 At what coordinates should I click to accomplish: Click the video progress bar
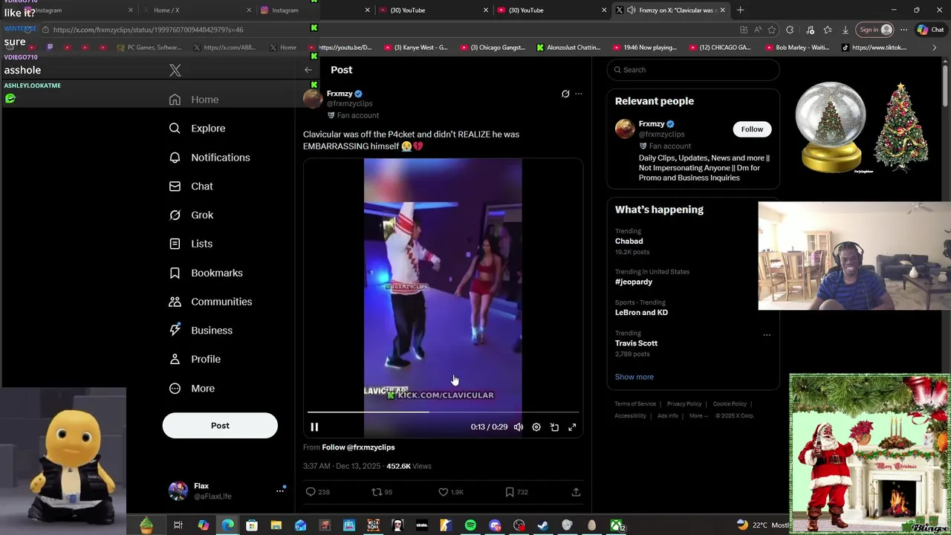pos(443,412)
